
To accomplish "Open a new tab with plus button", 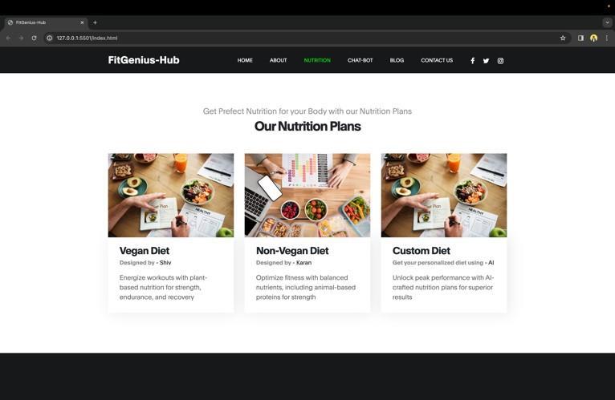I will pyautogui.click(x=95, y=22).
